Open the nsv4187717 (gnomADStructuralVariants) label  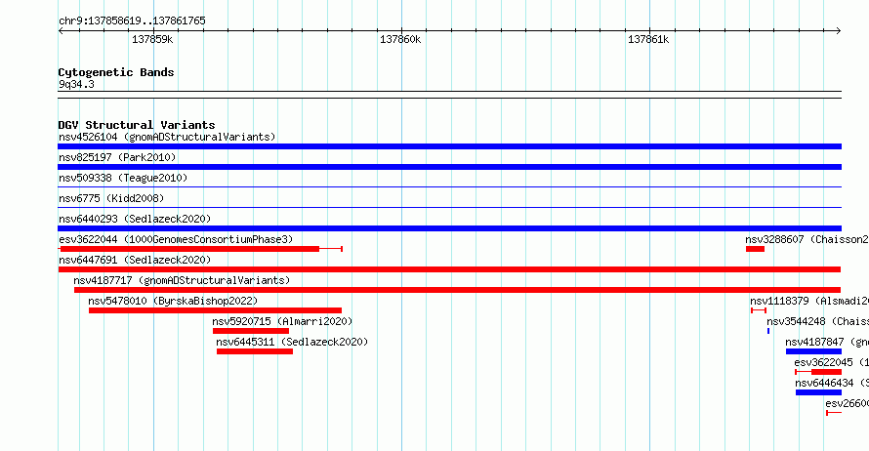coord(182,280)
